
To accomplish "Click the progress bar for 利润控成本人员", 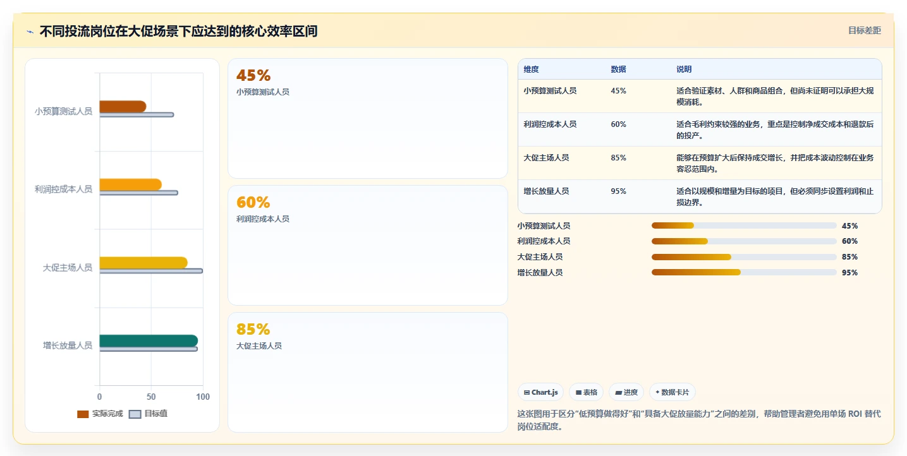I will click(744, 241).
